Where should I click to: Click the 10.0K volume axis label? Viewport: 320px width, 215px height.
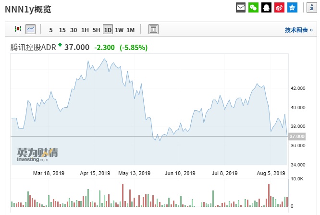[x=297, y=179]
